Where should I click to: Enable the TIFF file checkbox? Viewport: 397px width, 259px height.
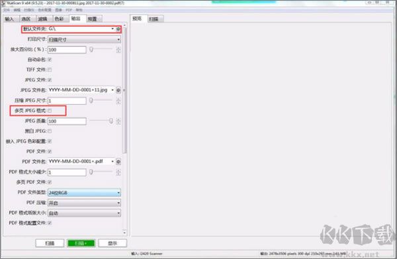click(50, 70)
